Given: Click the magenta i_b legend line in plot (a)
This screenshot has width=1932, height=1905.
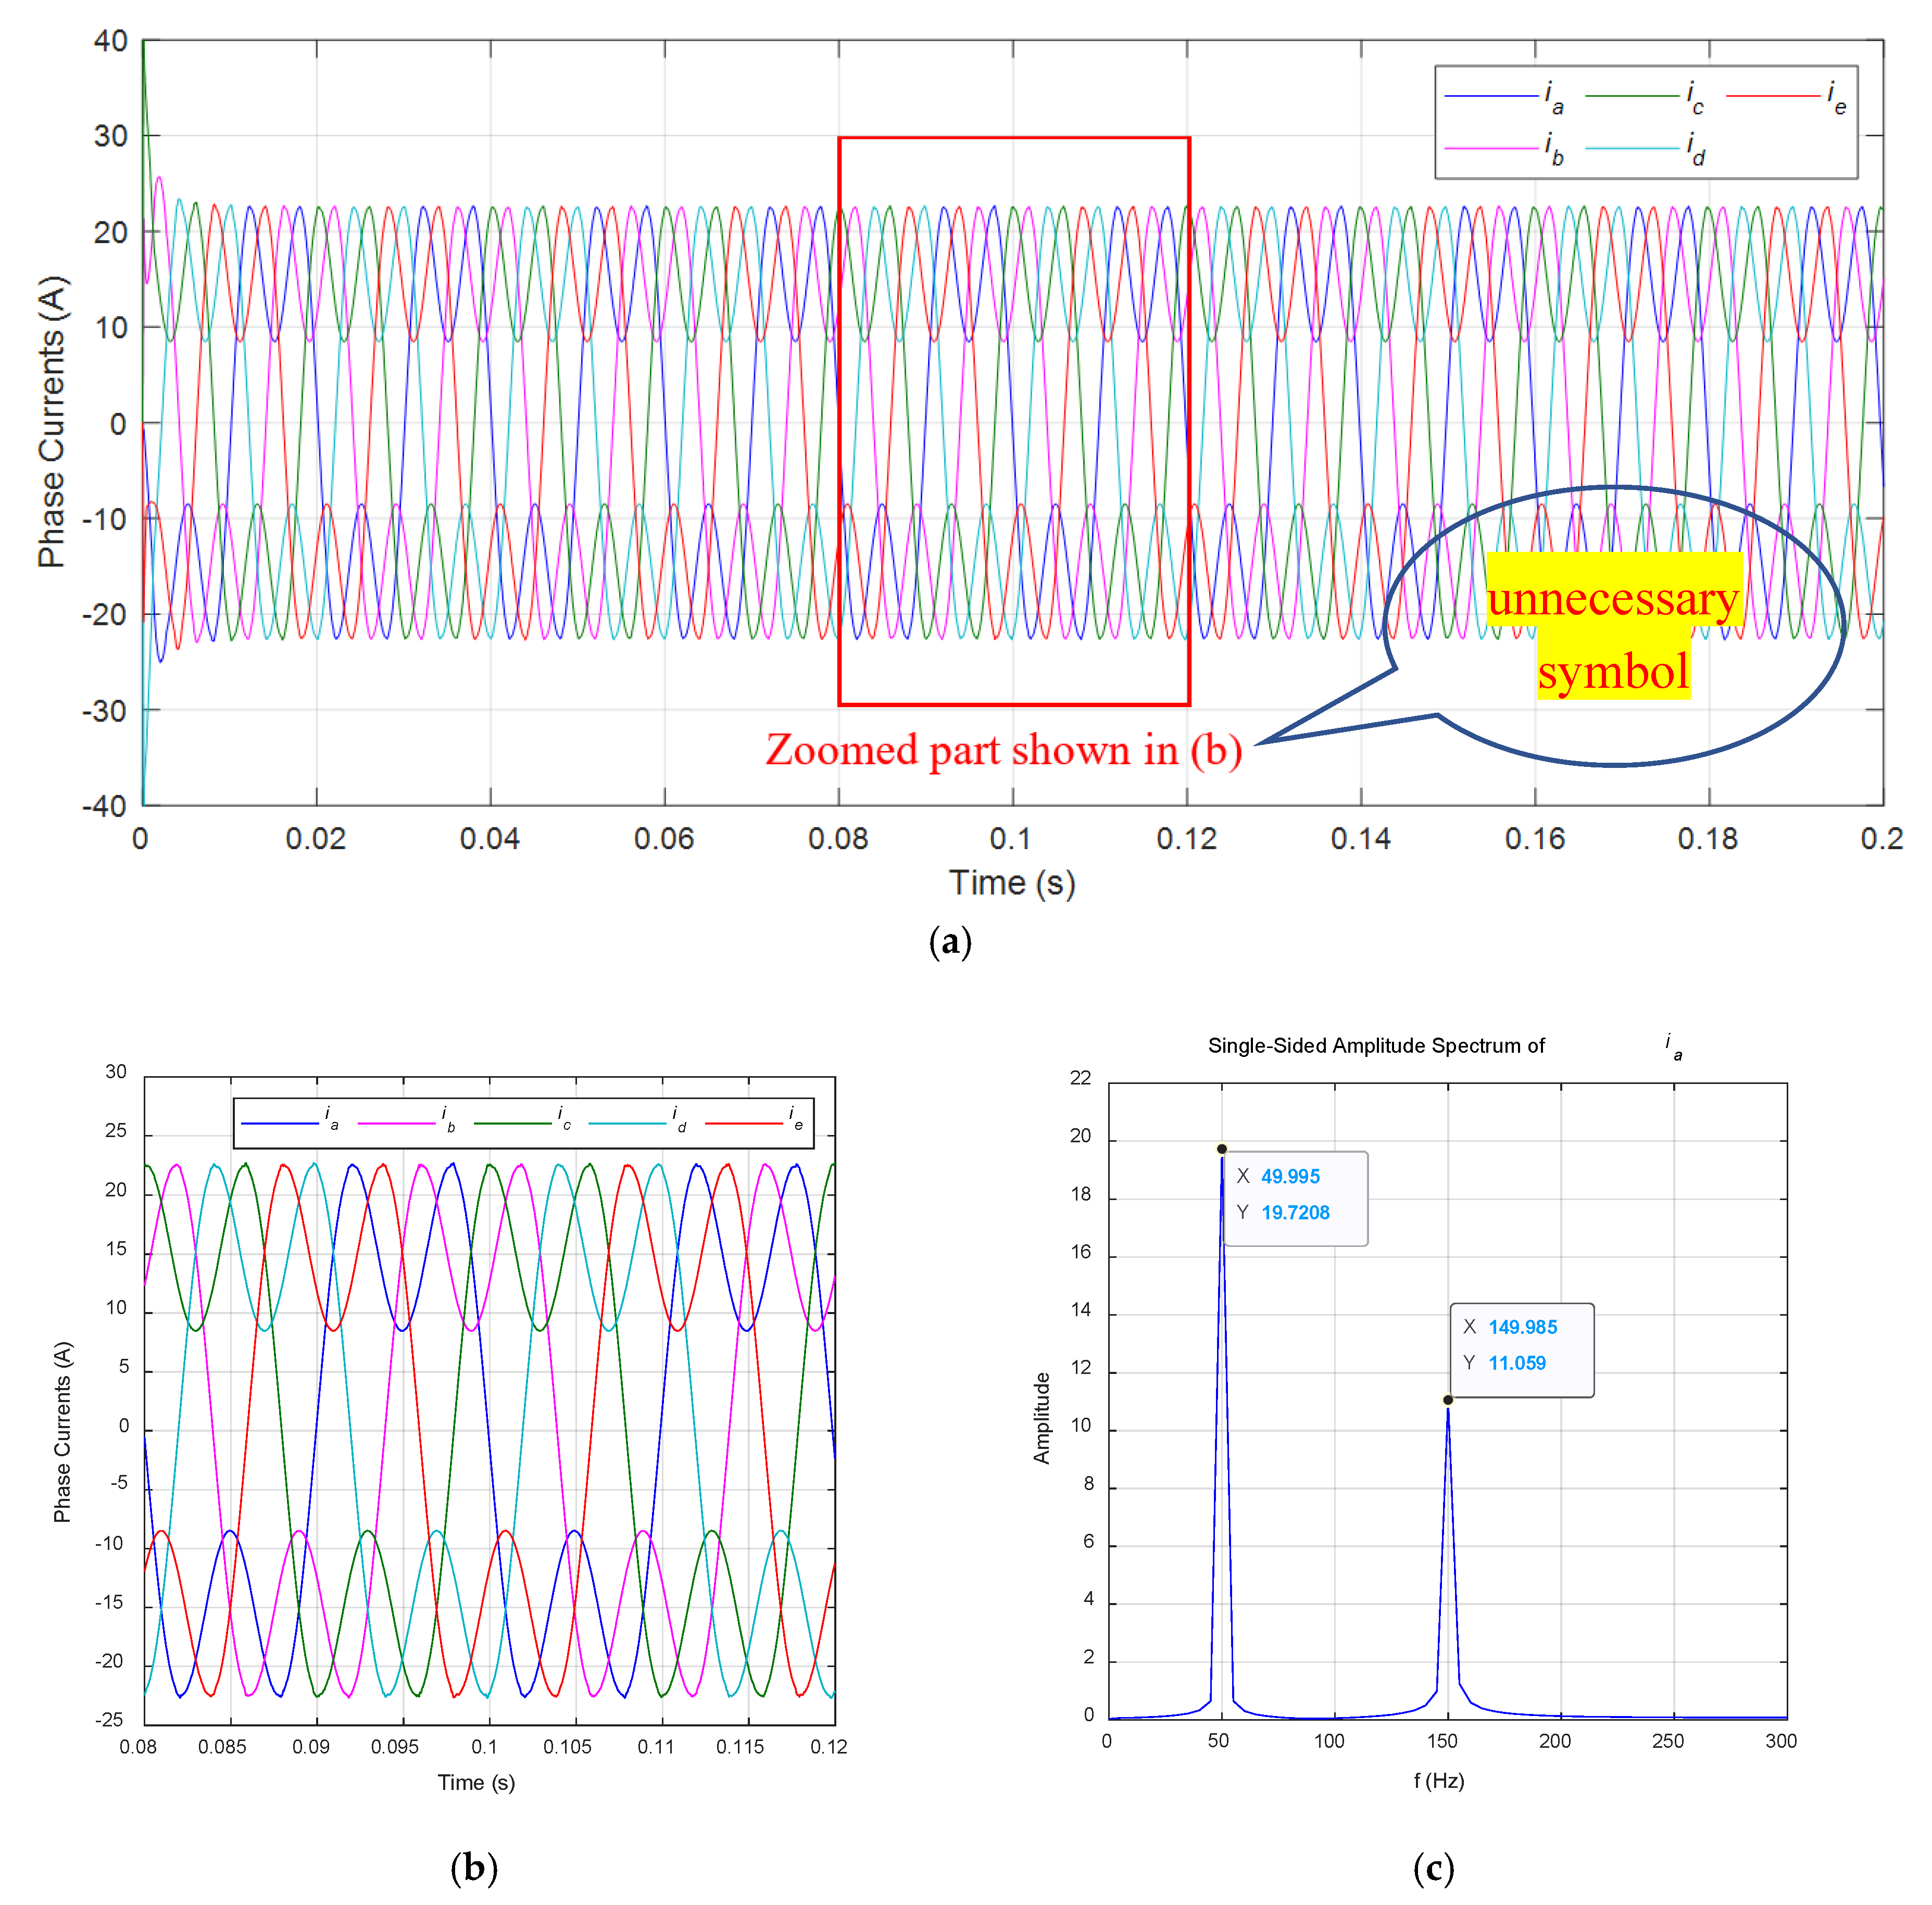Looking at the screenshot, I should pyautogui.click(x=1491, y=148).
